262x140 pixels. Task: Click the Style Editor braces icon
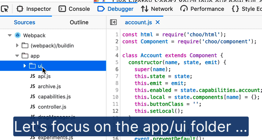point(235,9)
